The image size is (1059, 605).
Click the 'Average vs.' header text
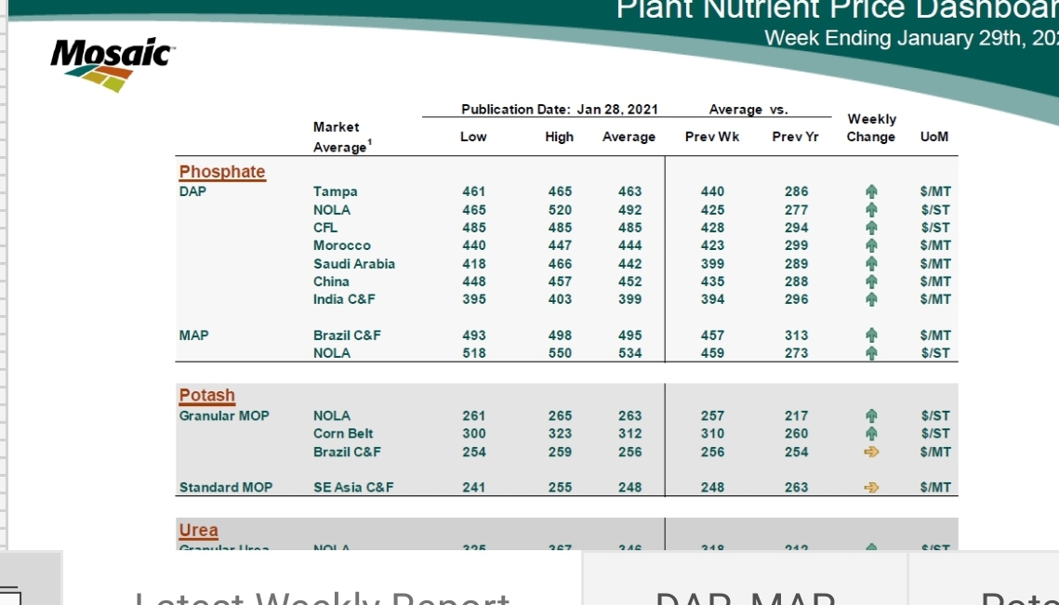coord(748,110)
